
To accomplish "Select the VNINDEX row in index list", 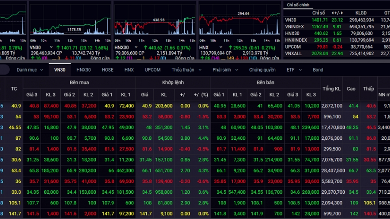I will pyautogui.click(x=337, y=27).
